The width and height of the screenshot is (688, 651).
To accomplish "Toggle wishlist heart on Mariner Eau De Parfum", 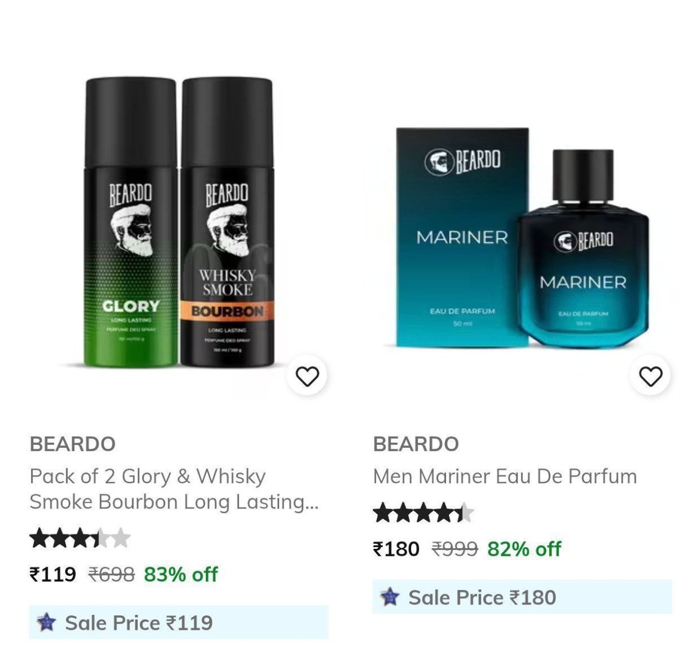I will pyautogui.click(x=650, y=376).
